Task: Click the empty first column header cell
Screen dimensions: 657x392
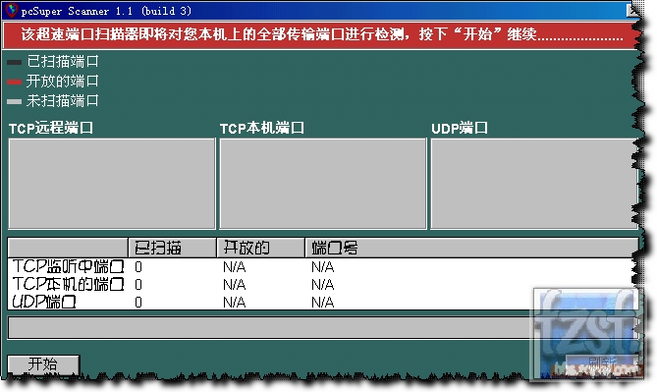Action: 68,248
